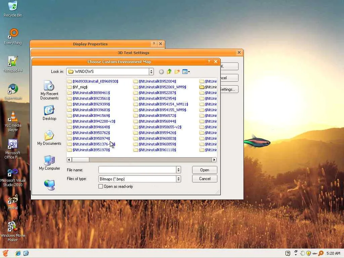Select folder $NtUninstallKB942288-v3$

click(91, 121)
